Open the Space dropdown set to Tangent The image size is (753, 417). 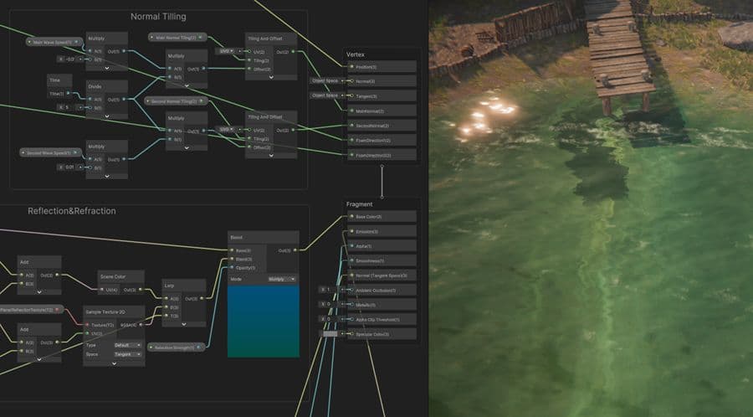(x=127, y=354)
